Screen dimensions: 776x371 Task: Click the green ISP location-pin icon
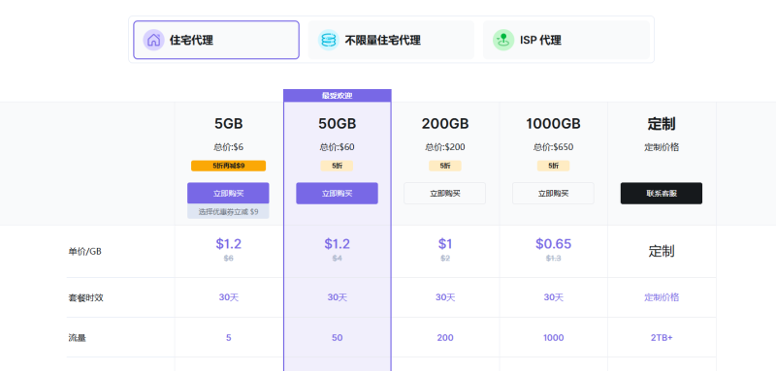click(503, 40)
